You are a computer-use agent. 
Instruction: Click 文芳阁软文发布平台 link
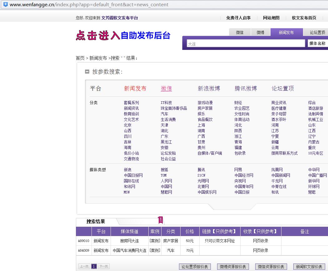pyautogui.click(x=120, y=18)
